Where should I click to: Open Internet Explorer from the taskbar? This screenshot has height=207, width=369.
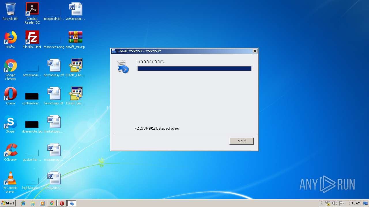coord(23,203)
